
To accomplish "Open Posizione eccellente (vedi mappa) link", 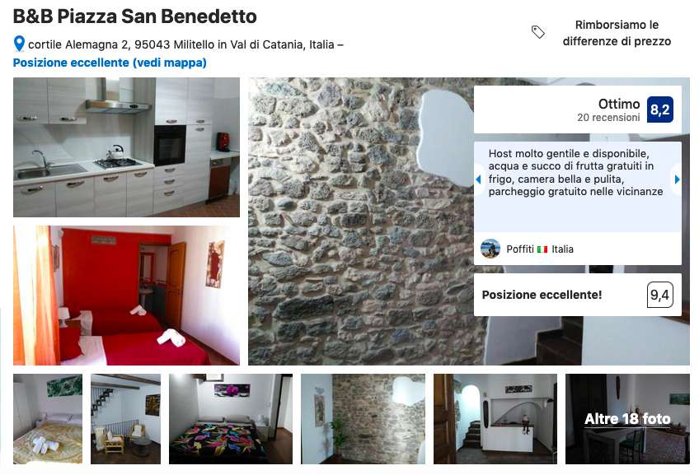I will pyautogui.click(x=110, y=63).
